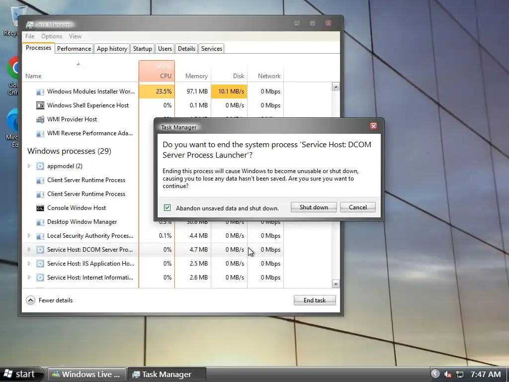Open the File menu
Viewport: 509px width, 382px height.
(30, 36)
